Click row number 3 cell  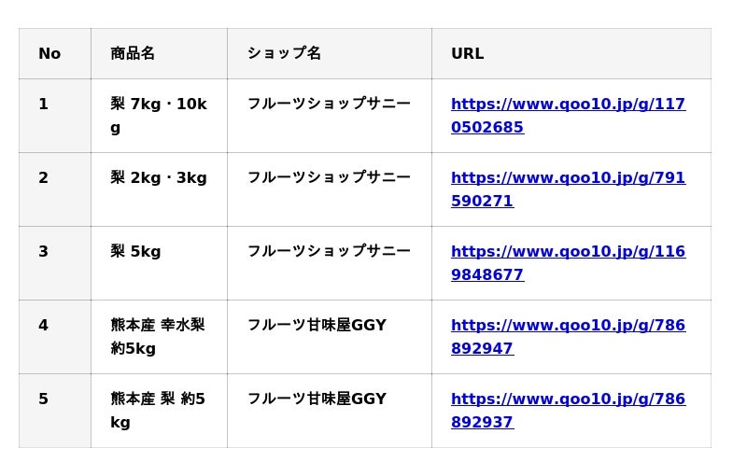[x=44, y=252]
